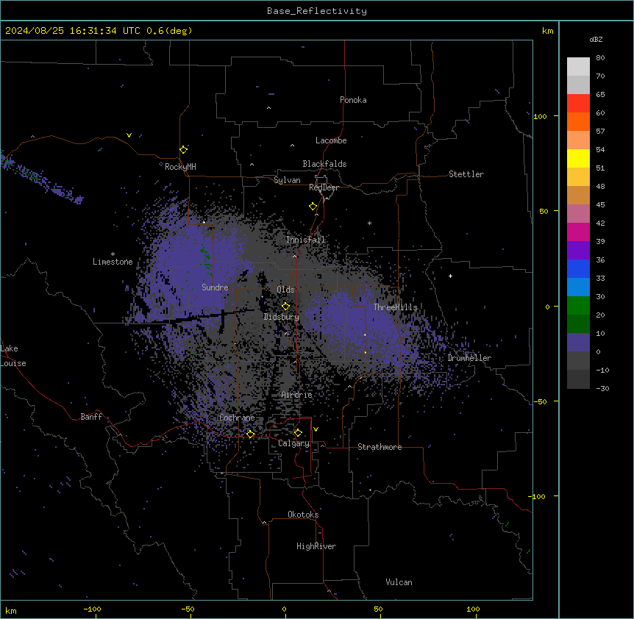Click the 65 value in the dBZ legend
Screen dimensions: 634x619
tap(600, 95)
